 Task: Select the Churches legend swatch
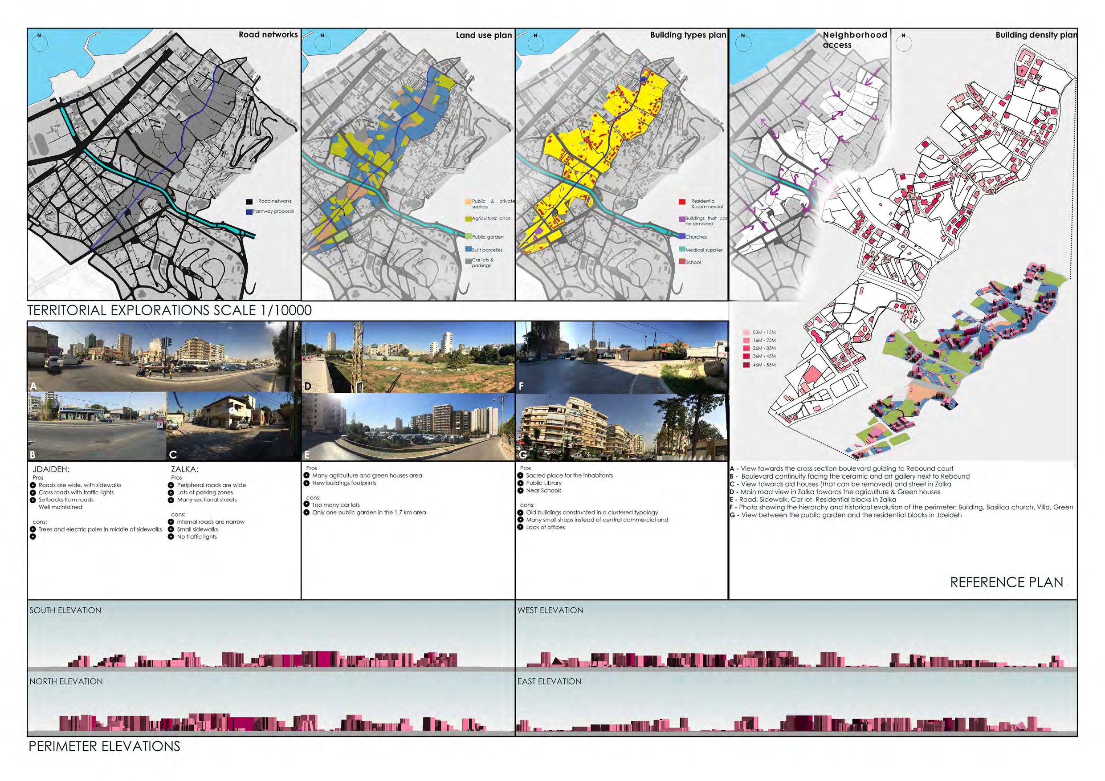pos(682,237)
